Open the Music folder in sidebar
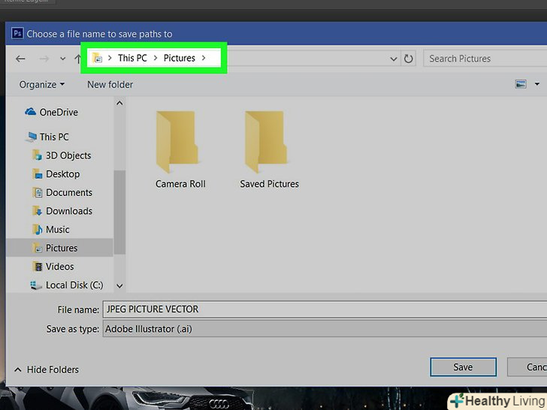547x410 pixels. [57, 230]
